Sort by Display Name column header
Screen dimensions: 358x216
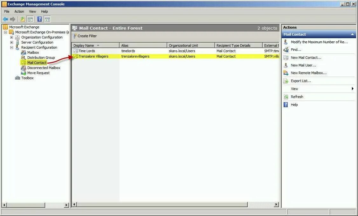coord(95,45)
